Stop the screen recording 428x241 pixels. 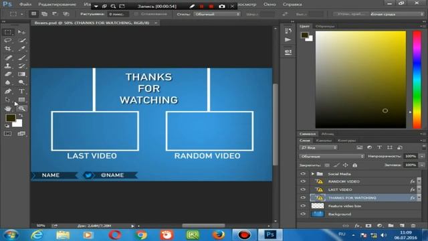pos(211,6)
